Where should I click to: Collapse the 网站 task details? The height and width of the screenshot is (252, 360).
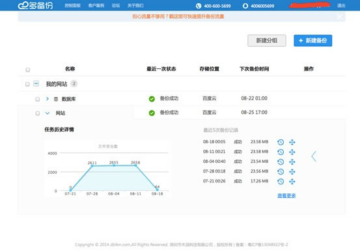tap(48, 113)
